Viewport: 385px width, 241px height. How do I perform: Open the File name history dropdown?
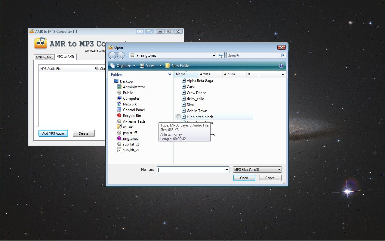click(x=227, y=170)
